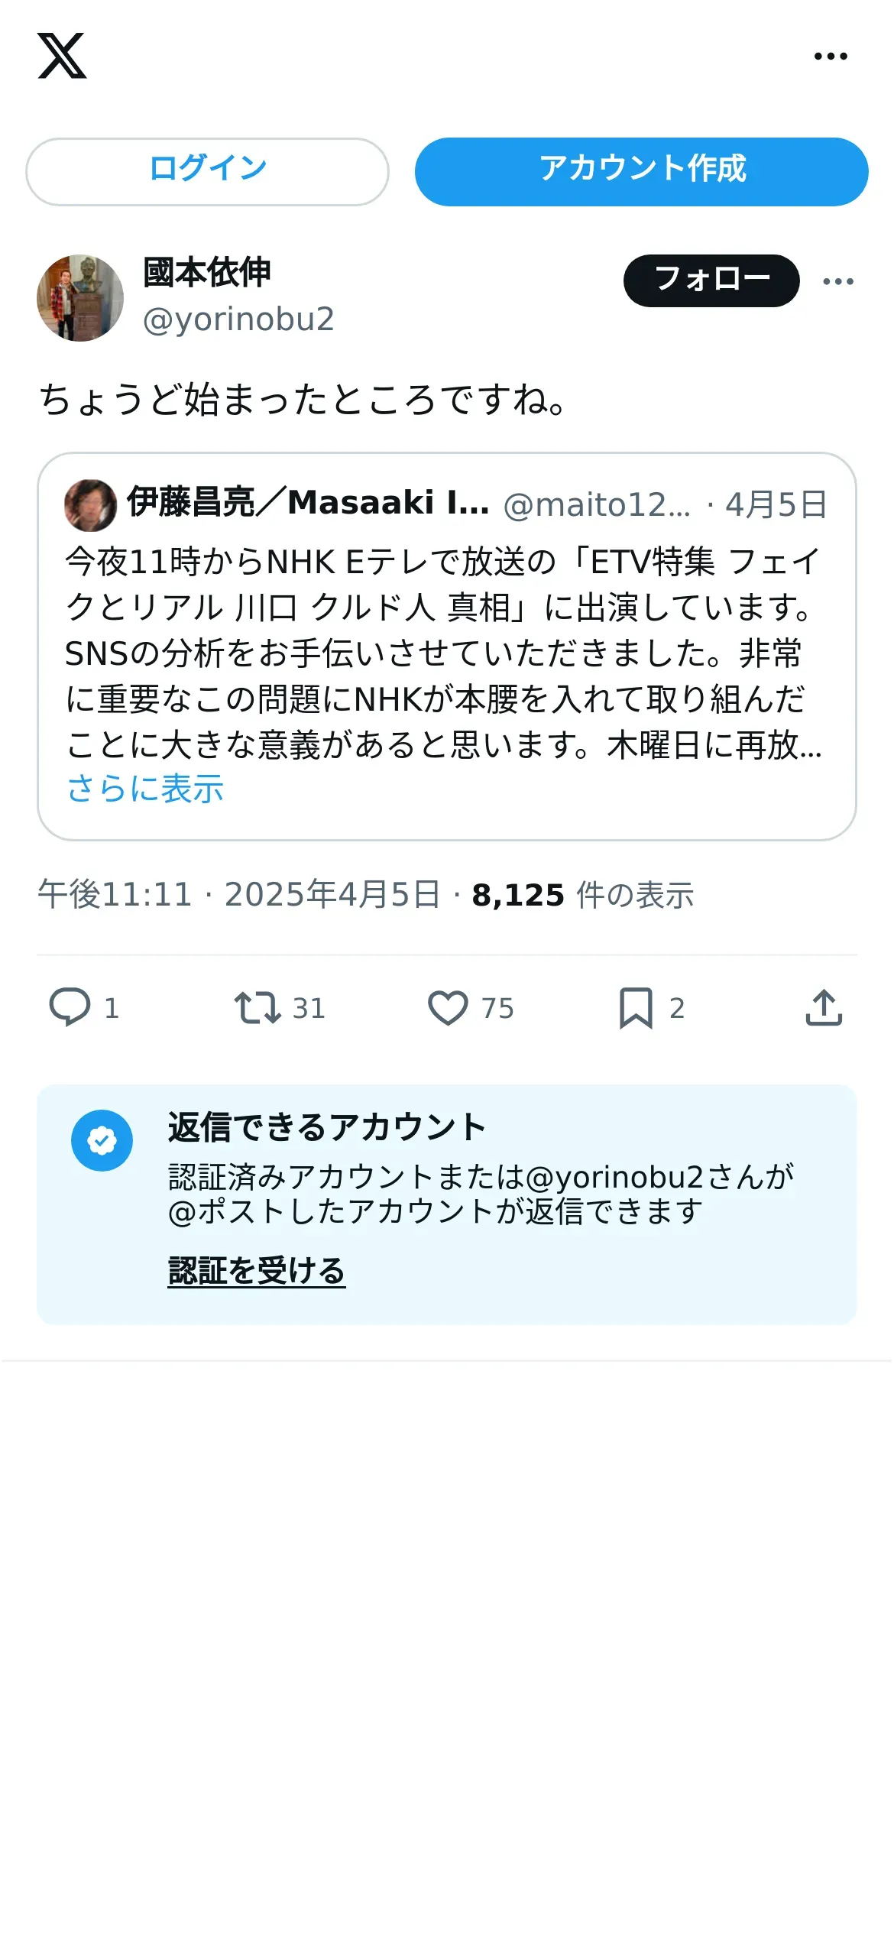Click the repost arrows icon
The width and height of the screenshot is (894, 1935).
coord(258,1007)
